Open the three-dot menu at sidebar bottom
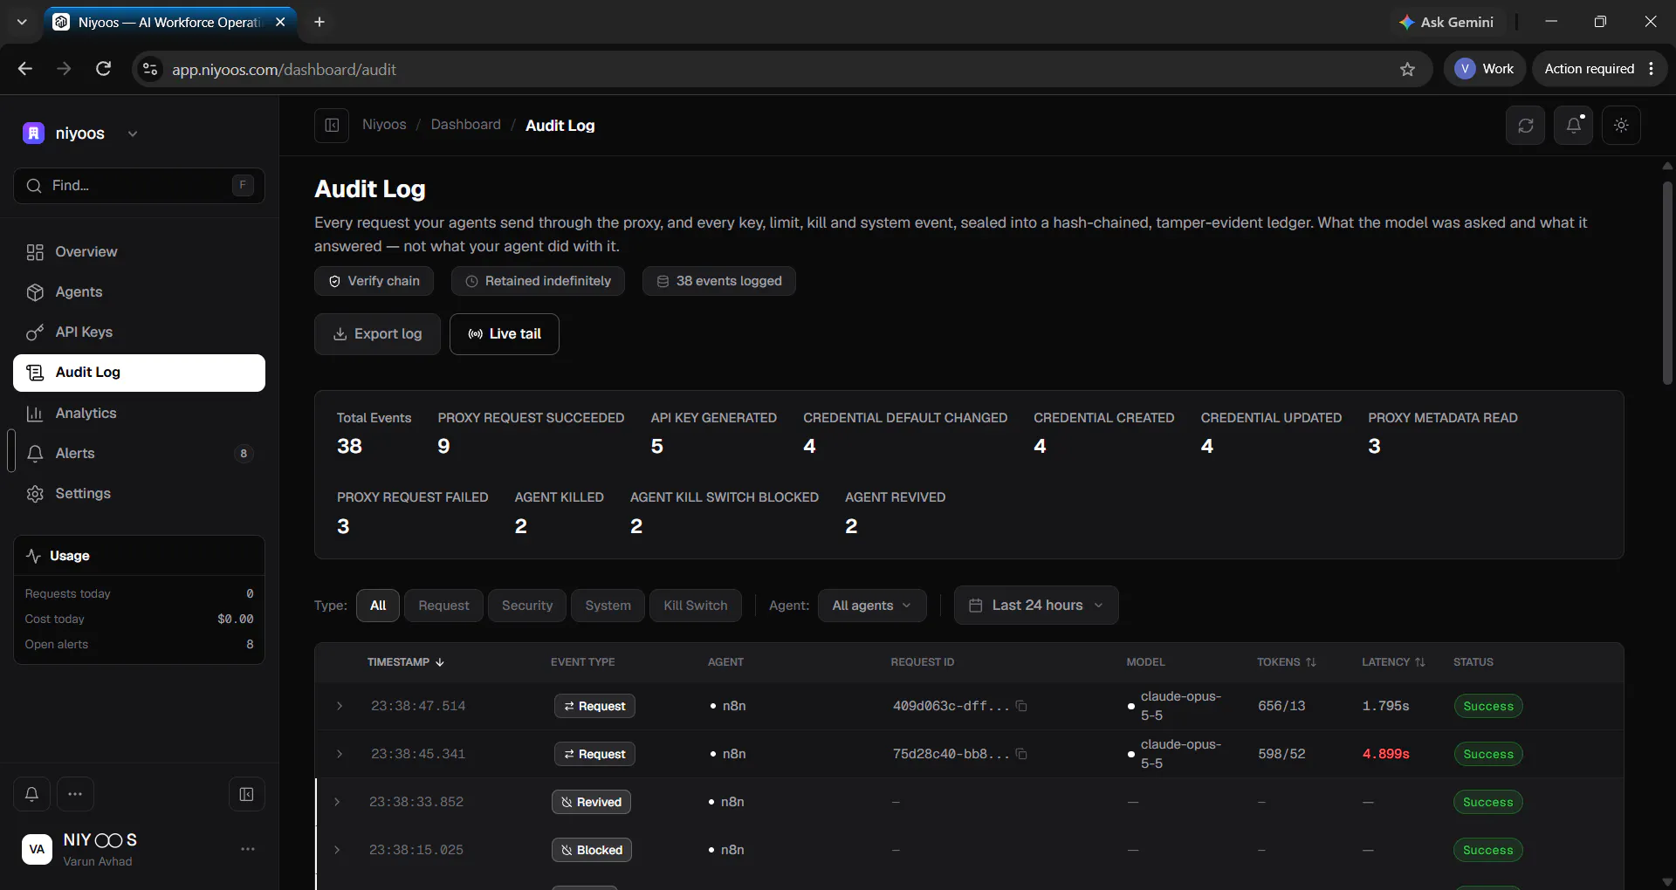Screen dimensions: 1676x890 tap(75, 794)
